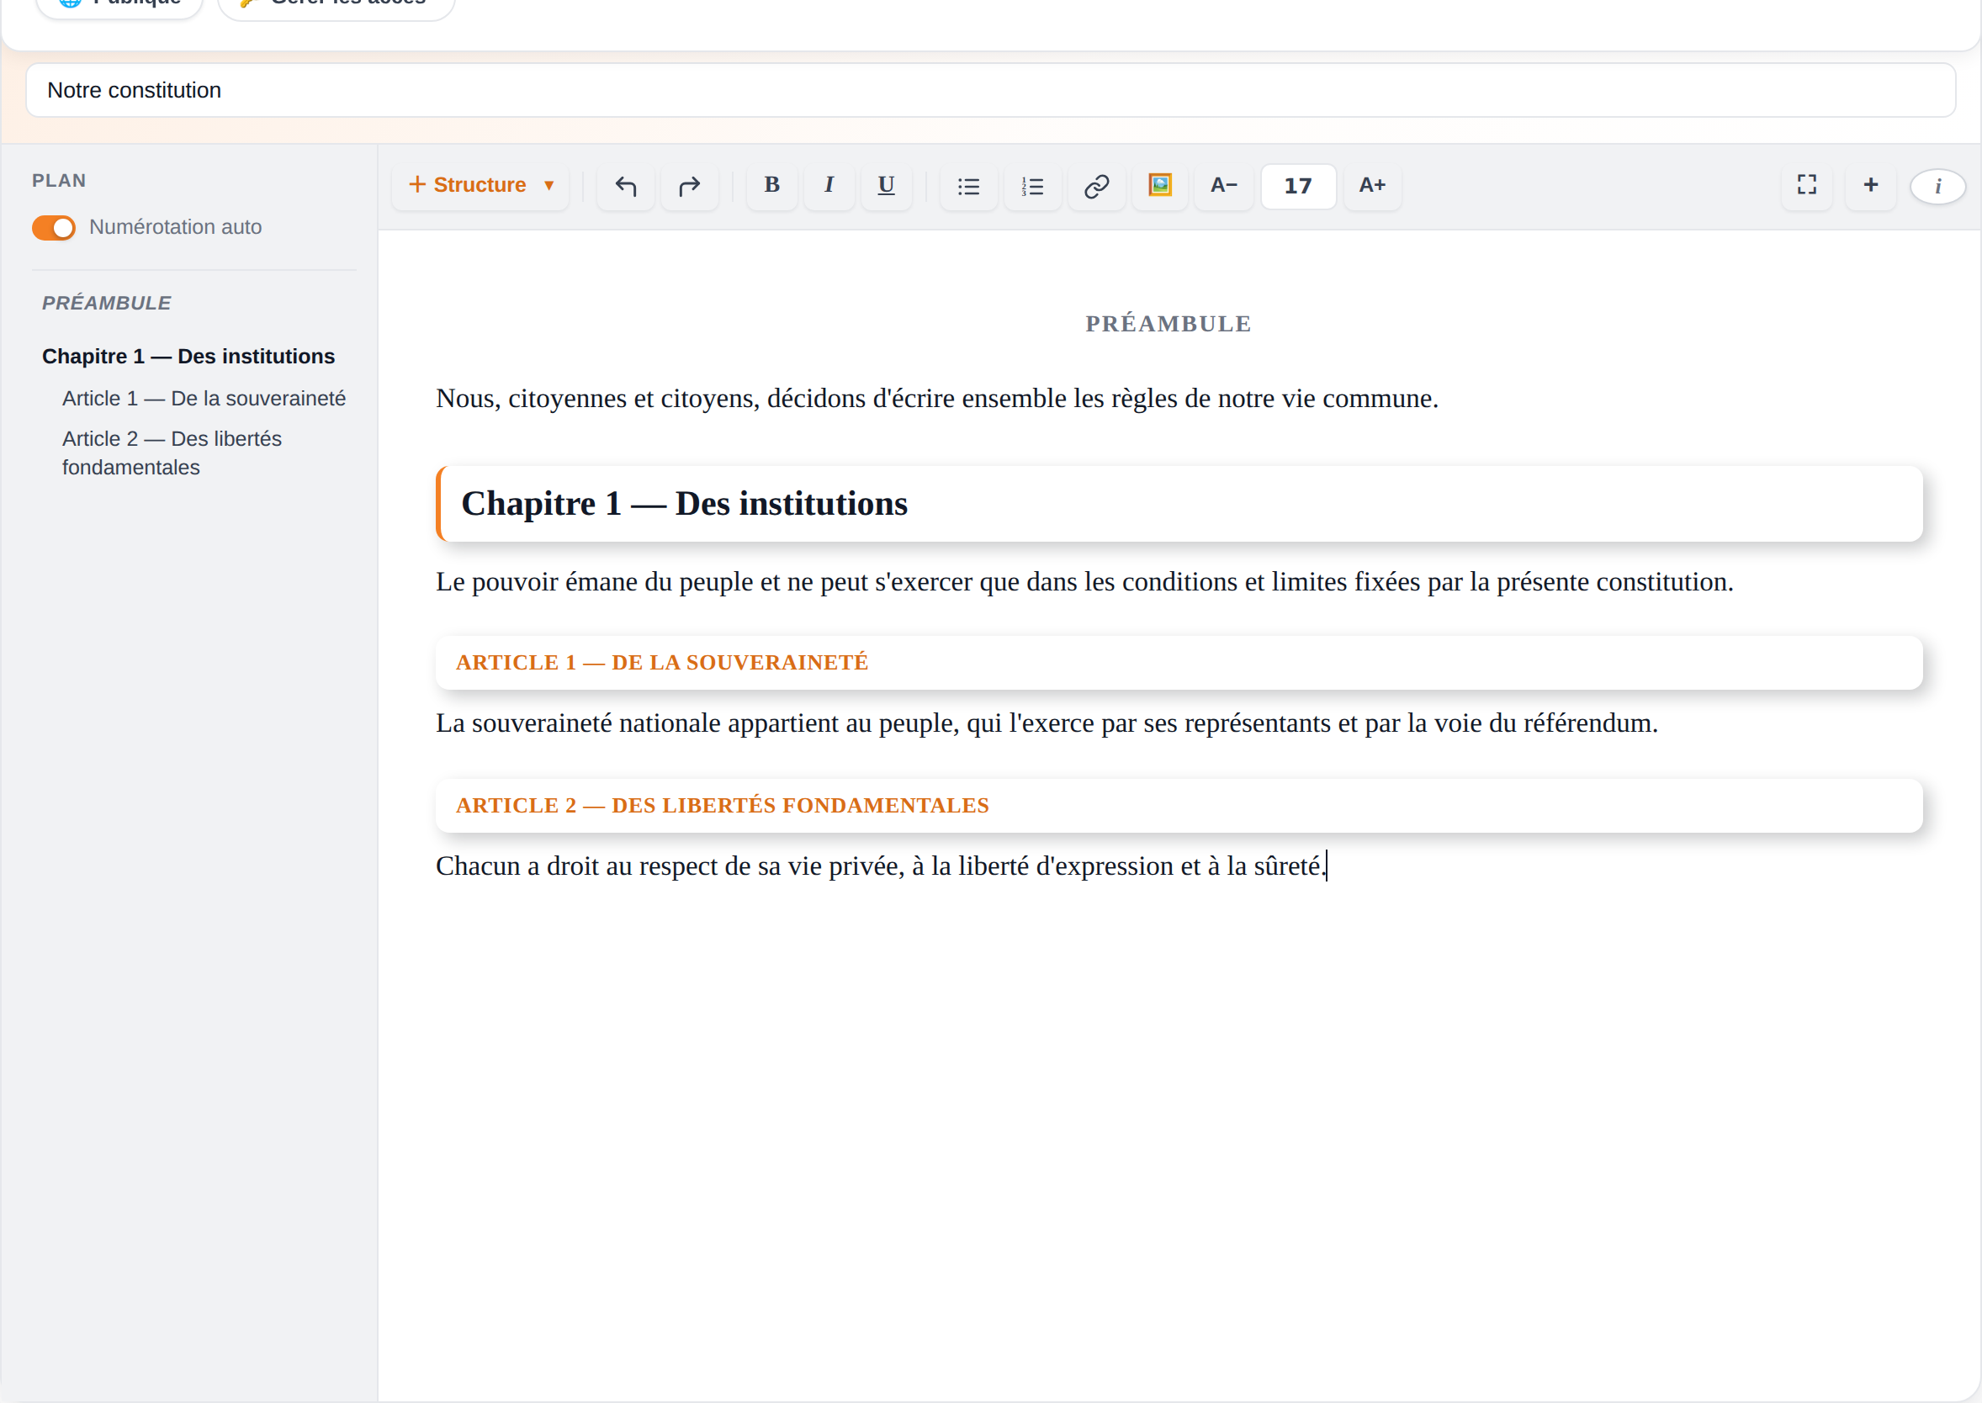Insert a hyperlink
The image size is (1982, 1403).
[x=1096, y=186]
